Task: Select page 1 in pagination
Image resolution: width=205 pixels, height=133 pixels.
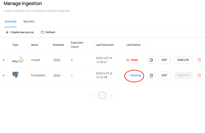Action: (102, 95)
